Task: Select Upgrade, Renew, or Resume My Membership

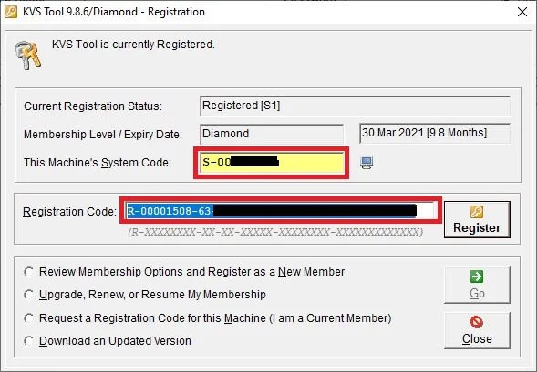Action: point(29,295)
